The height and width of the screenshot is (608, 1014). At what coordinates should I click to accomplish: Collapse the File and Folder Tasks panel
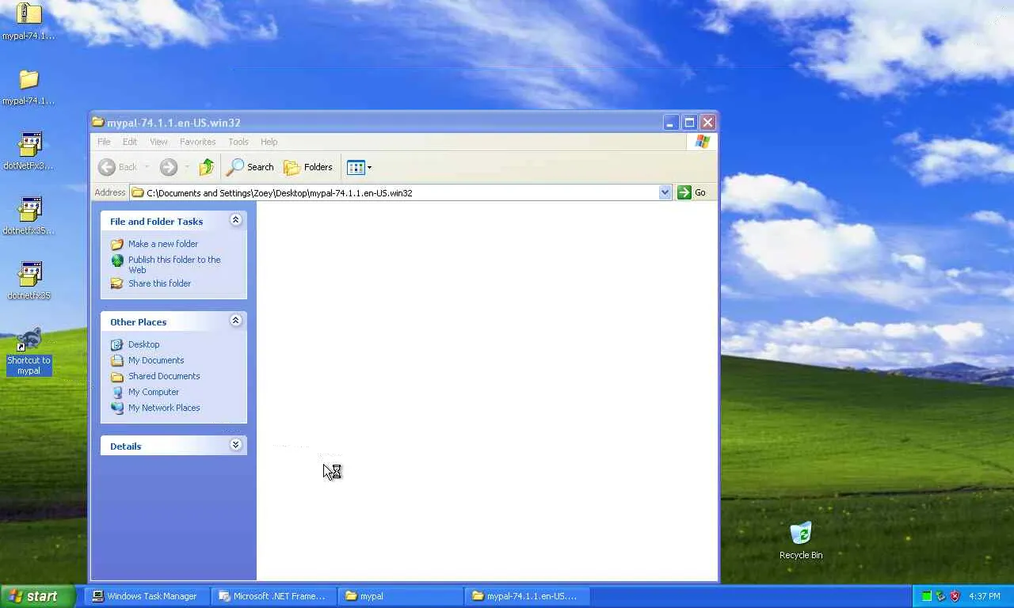[x=235, y=220]
